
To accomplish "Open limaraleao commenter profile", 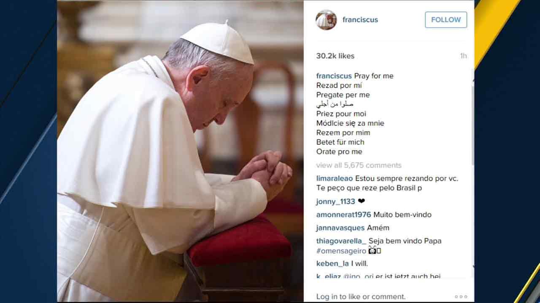I will coord(335,178).
